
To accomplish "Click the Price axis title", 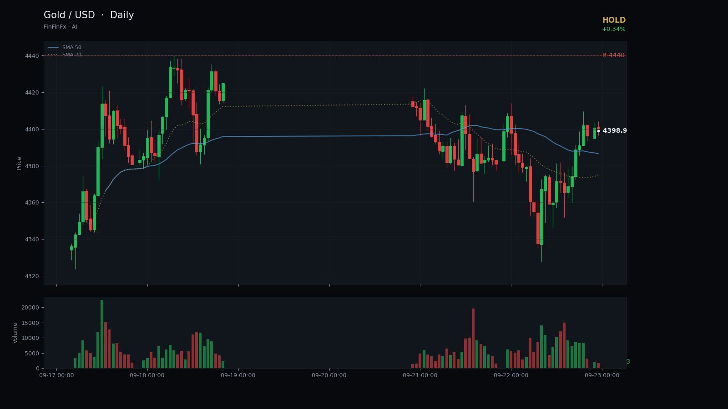I will pos(19,163).
